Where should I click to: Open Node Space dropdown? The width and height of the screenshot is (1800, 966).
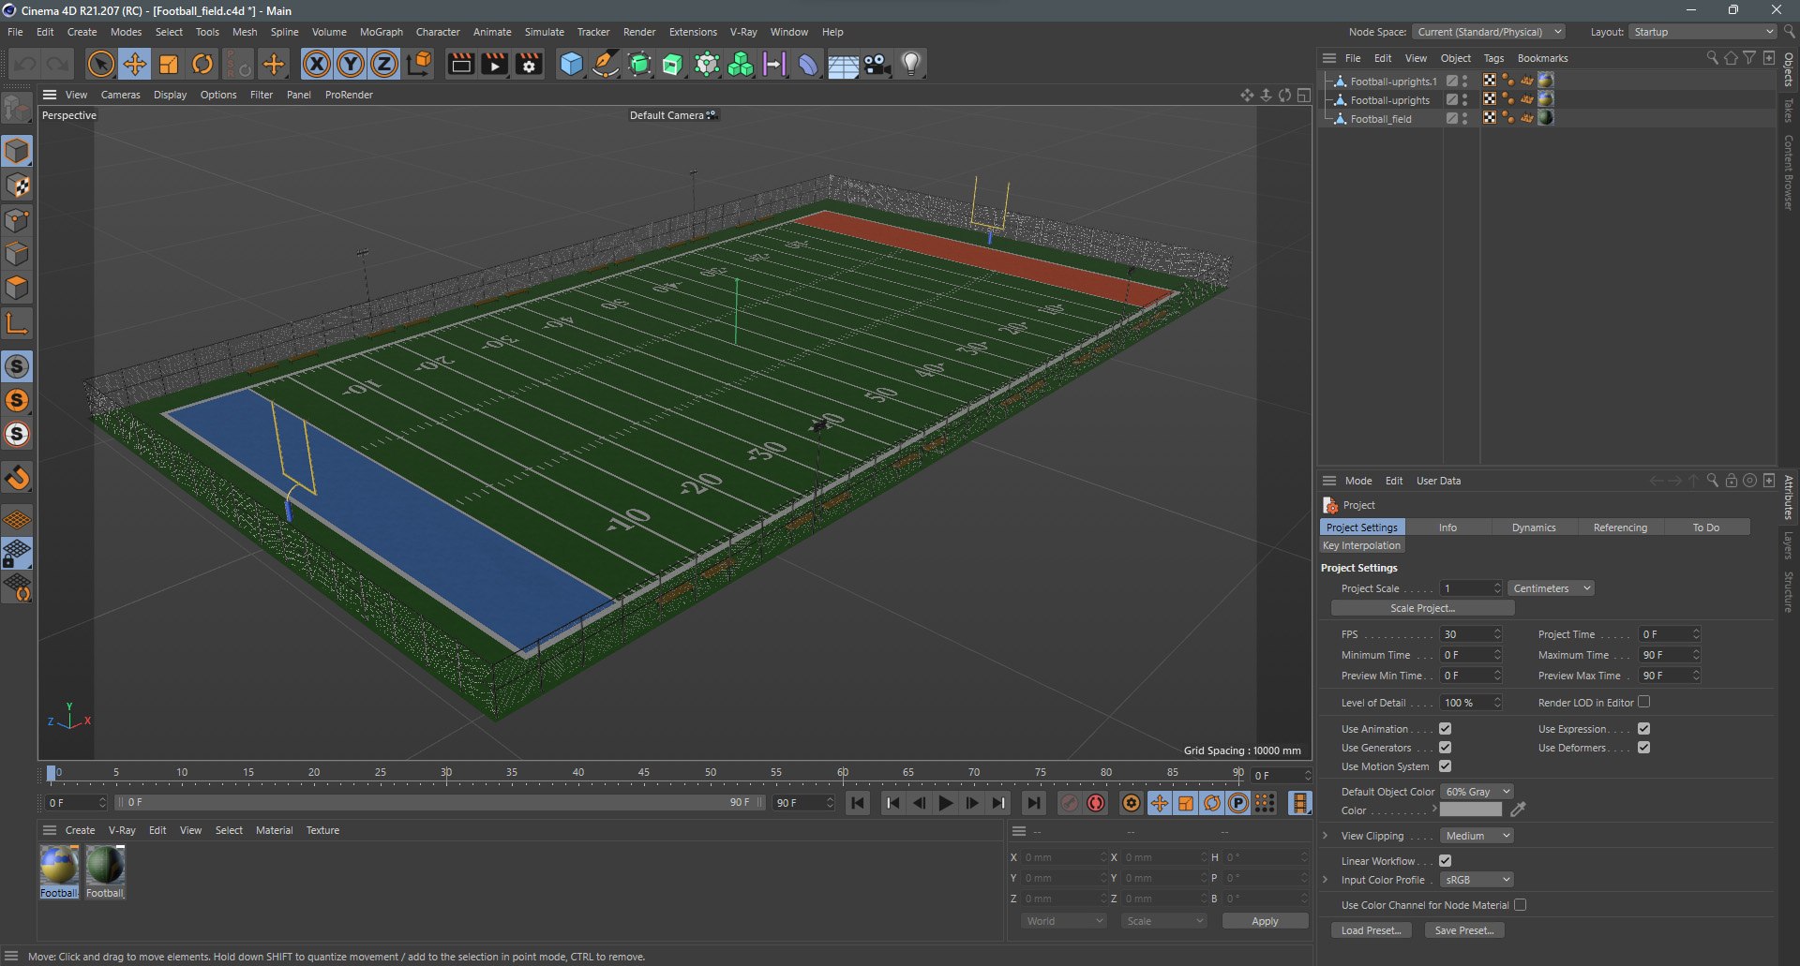click(1489, 32)
